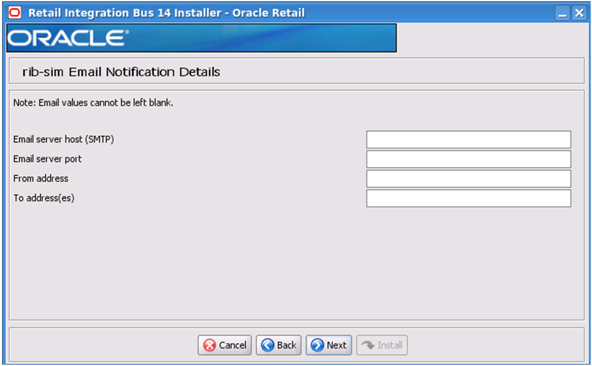Image resolution: width=592 pixels, height=366 pixels.
Task: Click the Oracle icon in the title bar
Action: [x=15, y=13]
